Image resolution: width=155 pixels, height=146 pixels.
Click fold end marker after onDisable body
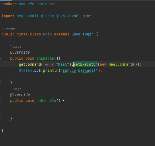click(x=0, y=119)
